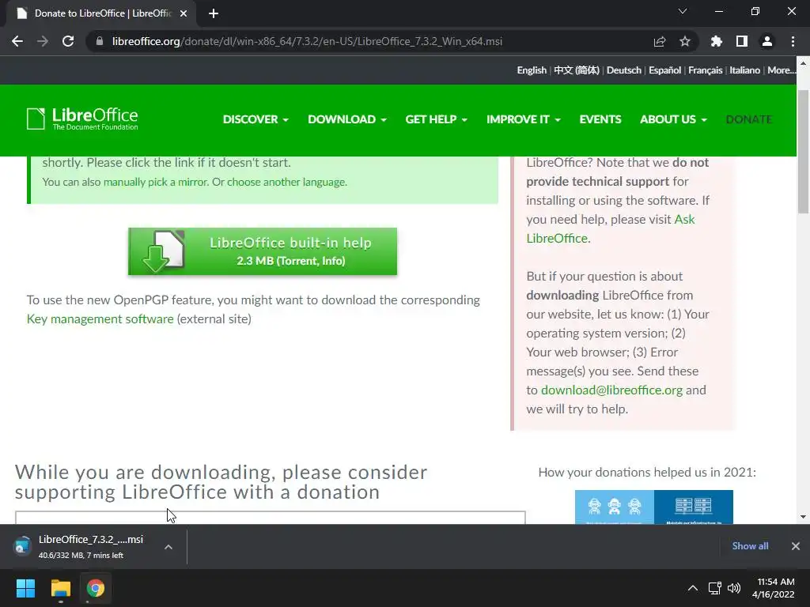The width and height of the screenshot is (810, 607).
Task: Open the volume icon in system tray
Action: (734, 588)
